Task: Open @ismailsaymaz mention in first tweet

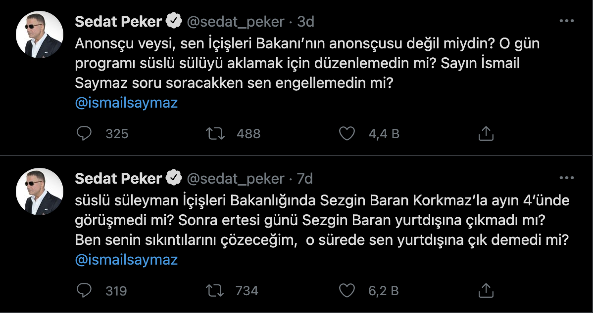Action: coord(126,103)
